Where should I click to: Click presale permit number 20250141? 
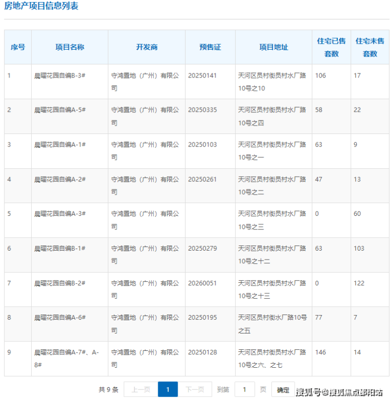click(202, 75)
